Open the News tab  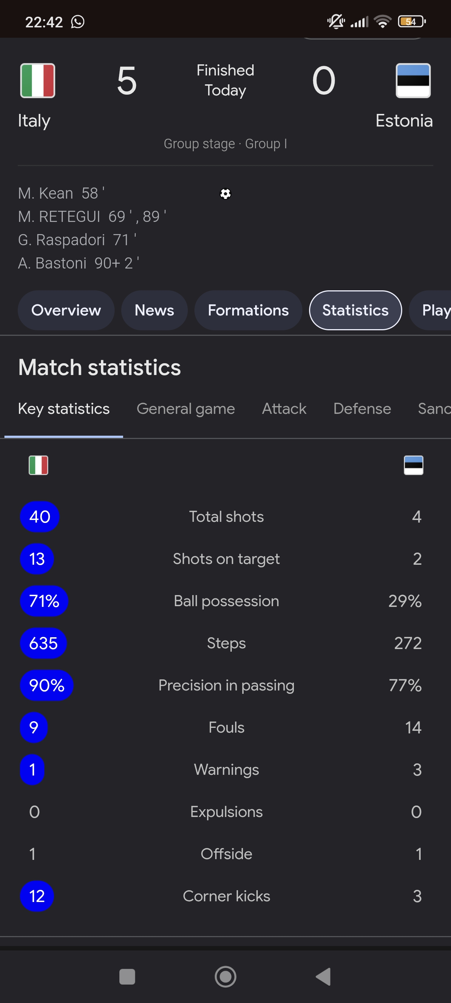154,310
